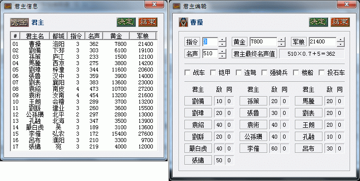Viewport: 360px width, 181px height.
Task: Select row 01 曹操 in list
Action: (84, 44)
